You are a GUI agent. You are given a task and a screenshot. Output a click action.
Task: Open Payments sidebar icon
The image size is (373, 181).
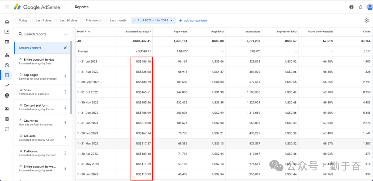(7, 109)
